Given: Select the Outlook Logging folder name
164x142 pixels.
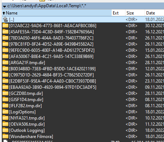Looking at the screenshot, I should point(27,130).
